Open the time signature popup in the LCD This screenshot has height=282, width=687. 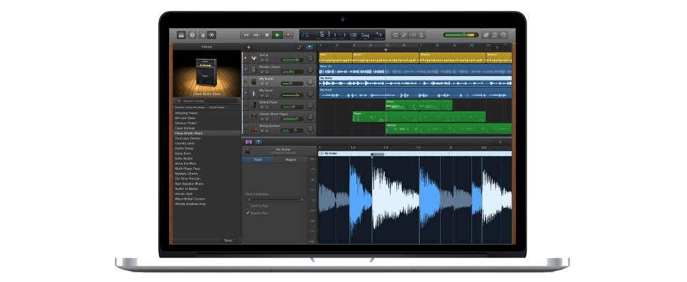[x=379, y=35]
